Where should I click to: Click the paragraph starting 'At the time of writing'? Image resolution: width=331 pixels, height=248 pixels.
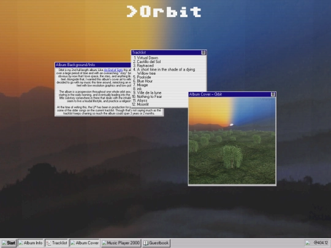pos(109,110)
